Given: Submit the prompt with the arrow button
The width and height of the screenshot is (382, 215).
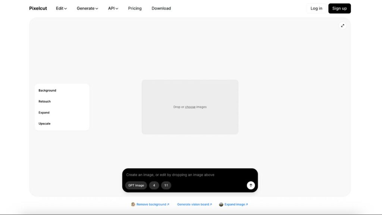Looking at the screenshot, I should (x=251, y=185).
